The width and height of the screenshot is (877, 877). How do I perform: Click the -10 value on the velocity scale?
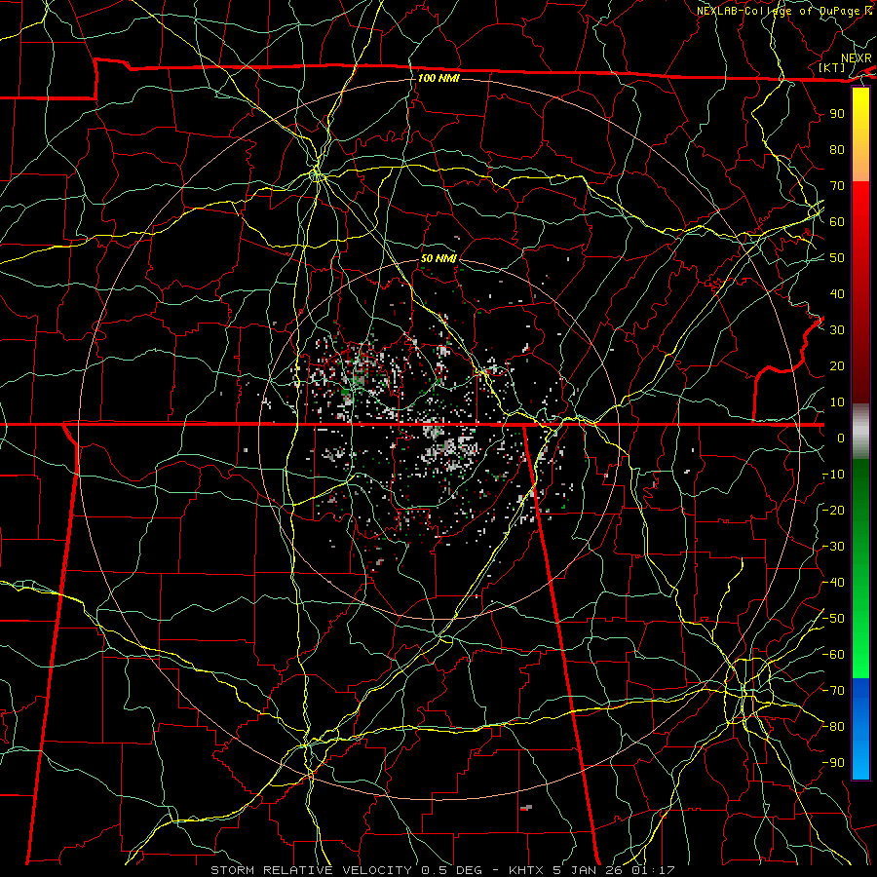coord(833,475)
